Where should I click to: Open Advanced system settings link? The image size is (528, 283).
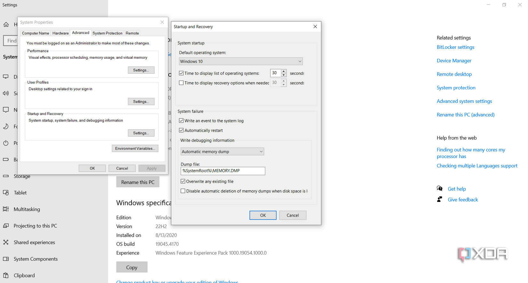point(464,101)
